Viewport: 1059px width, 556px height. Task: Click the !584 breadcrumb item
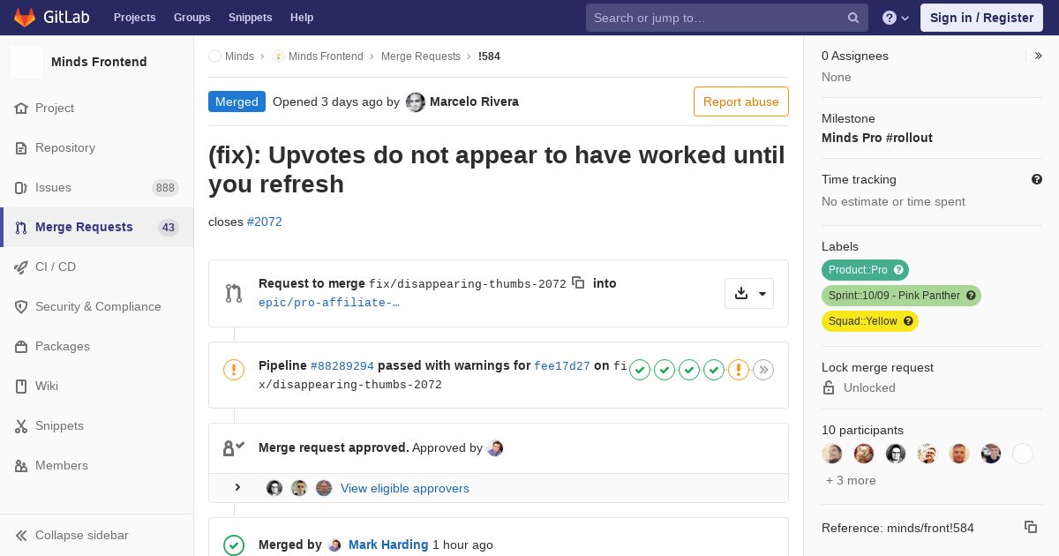pyautogui.click(x=489, y=56)
